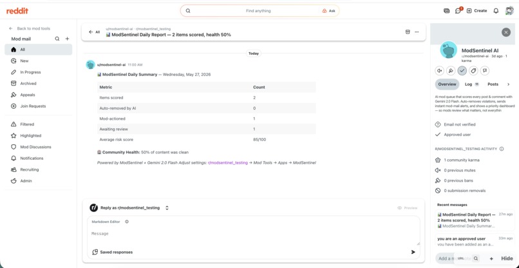Image resolution: width=519 pixels, height=268 pixels.
Task: Open Join Requests folder
Action: (x=39, y=106)
